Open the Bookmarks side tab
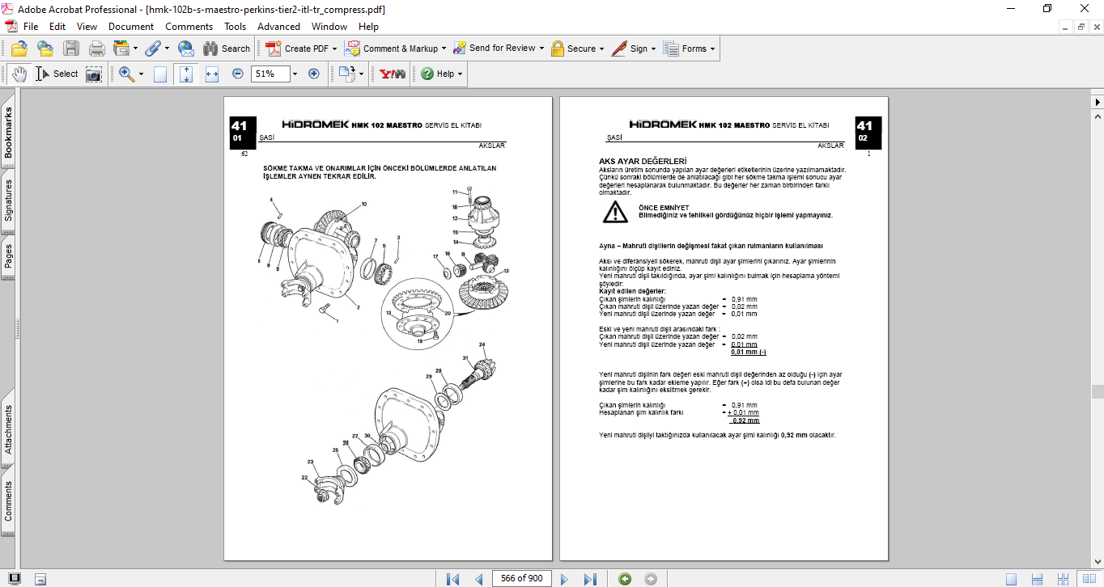The height and width of the screenshot is (587, 1104). (9, 133)
